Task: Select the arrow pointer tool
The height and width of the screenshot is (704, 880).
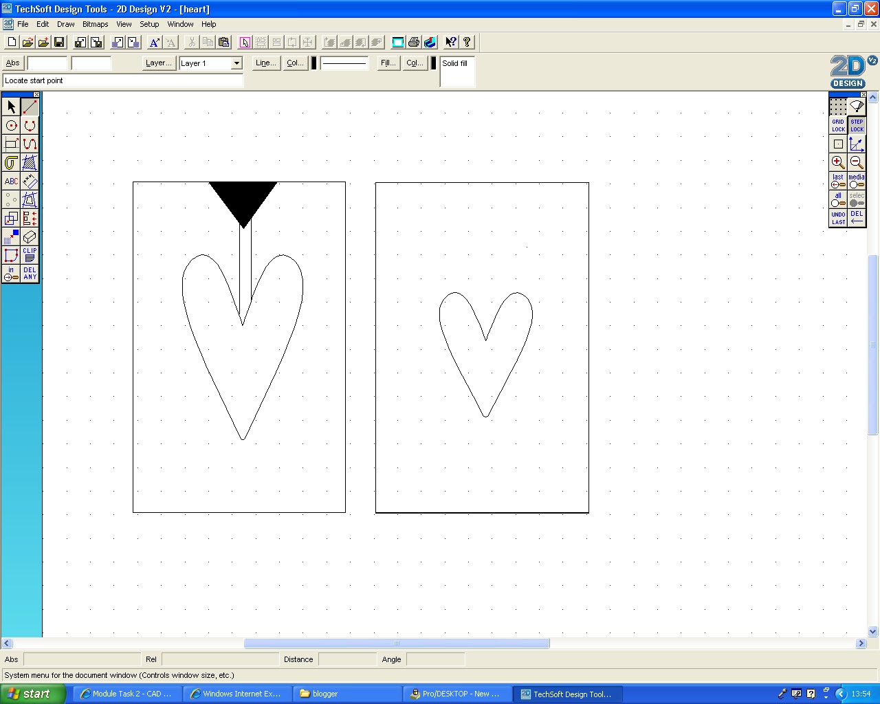Action: pos(10,107)
